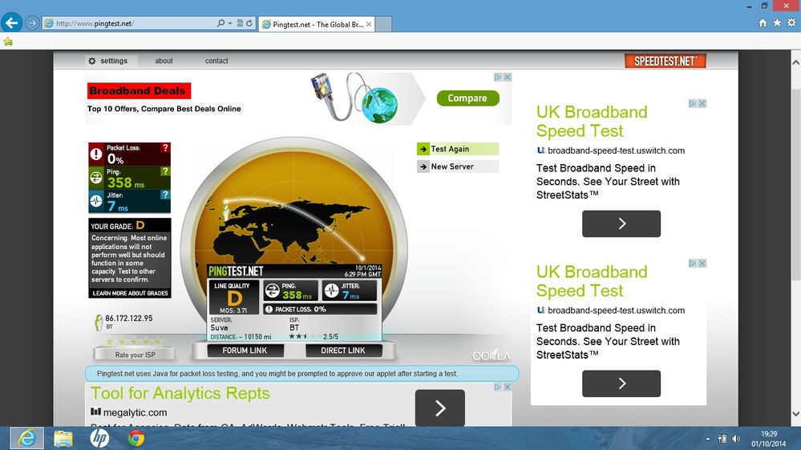Image resolution: width=801 pixels, height=450 pixels.
Task: Click the blue Jitter icon in results panel
Action: [x=96, y=201]
